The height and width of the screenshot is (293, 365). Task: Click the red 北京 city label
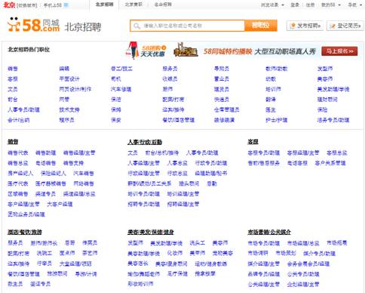[9, 5]
